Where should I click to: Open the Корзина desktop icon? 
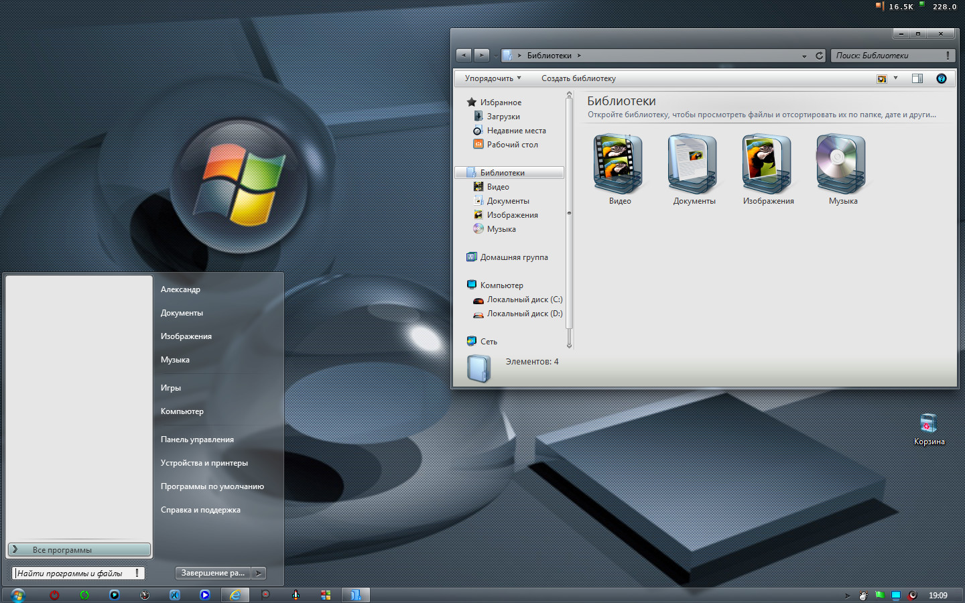pyautogui.click(x=929, y=429)
